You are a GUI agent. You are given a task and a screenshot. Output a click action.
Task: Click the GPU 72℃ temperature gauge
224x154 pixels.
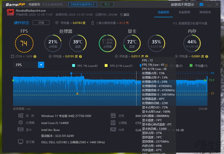[x=132, y=43]
